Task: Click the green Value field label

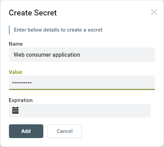Action: [15, 72]
